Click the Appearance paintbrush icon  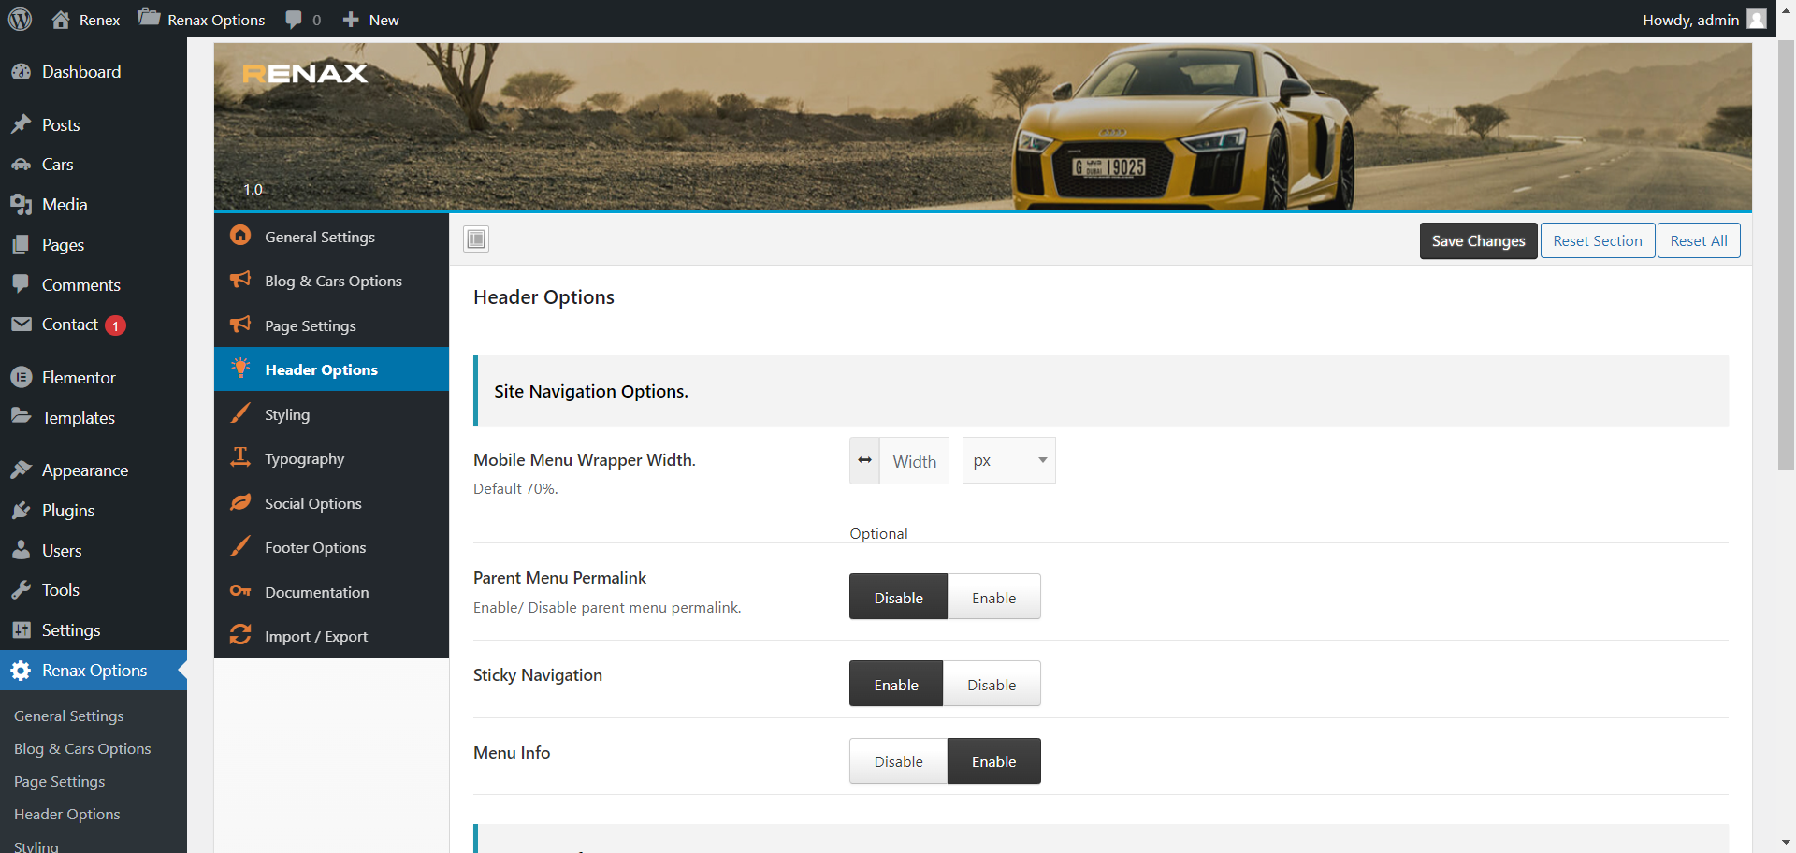pyautogui.click(x=21, y=470)
